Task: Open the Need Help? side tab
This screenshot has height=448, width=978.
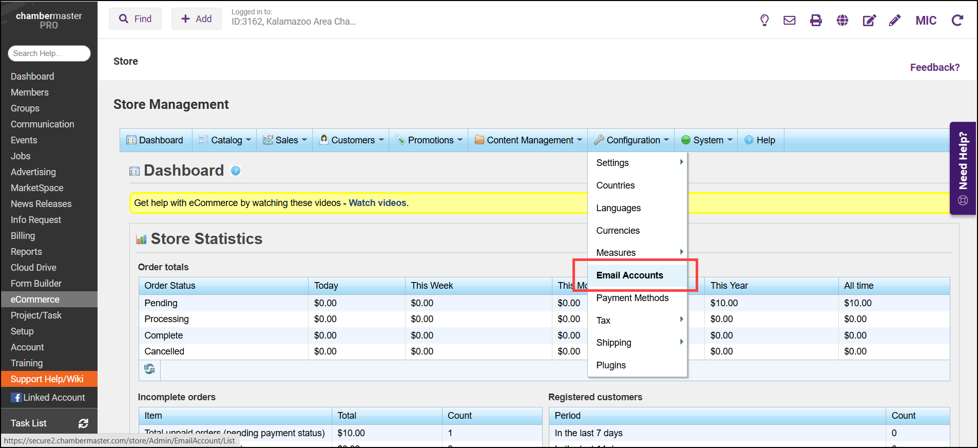Action: click(963, 168)
